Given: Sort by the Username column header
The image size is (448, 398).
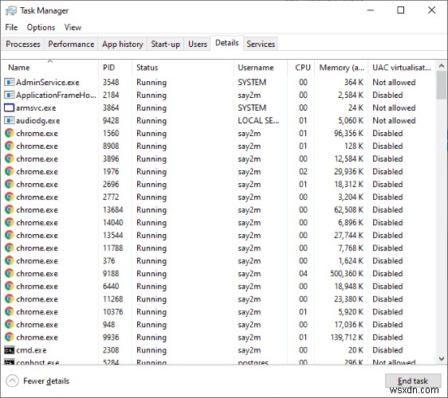Looking at the screenshot, I should coord(261,68).
